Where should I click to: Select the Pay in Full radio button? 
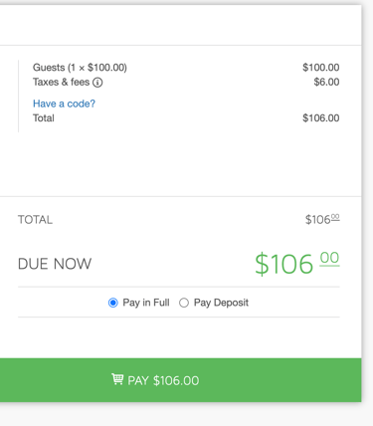point(113,303)
